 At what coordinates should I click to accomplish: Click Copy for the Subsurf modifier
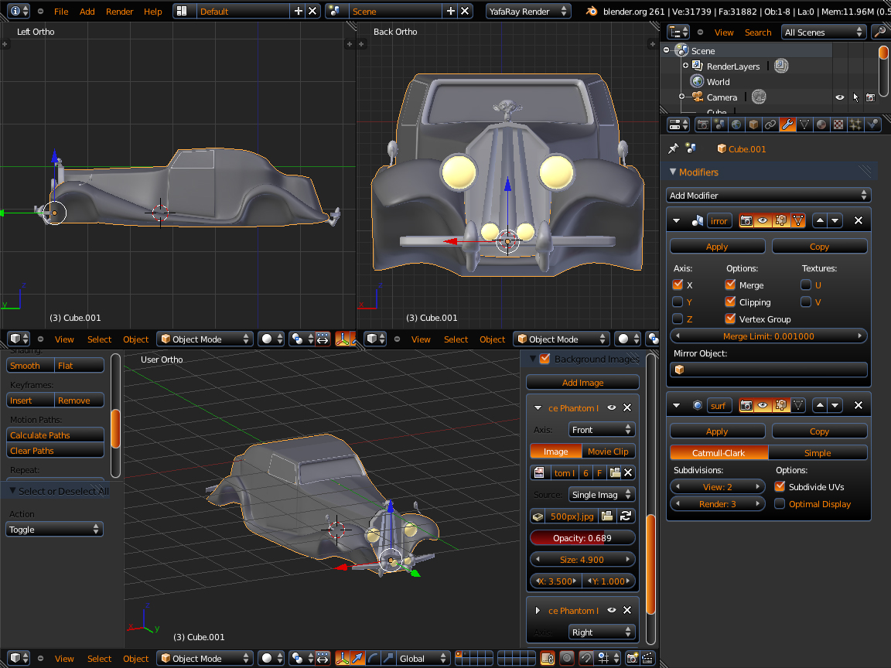pyautogui.click(x=819, y=431)
